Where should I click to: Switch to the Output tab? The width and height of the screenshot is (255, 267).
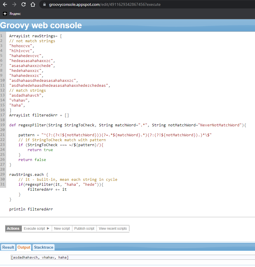click(x=24, y=247)
